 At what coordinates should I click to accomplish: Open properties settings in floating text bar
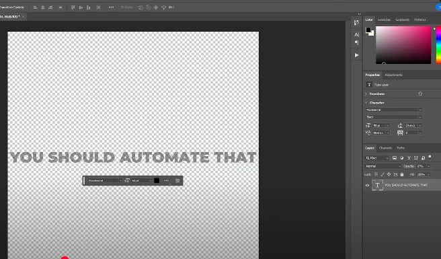pos(177,181)
